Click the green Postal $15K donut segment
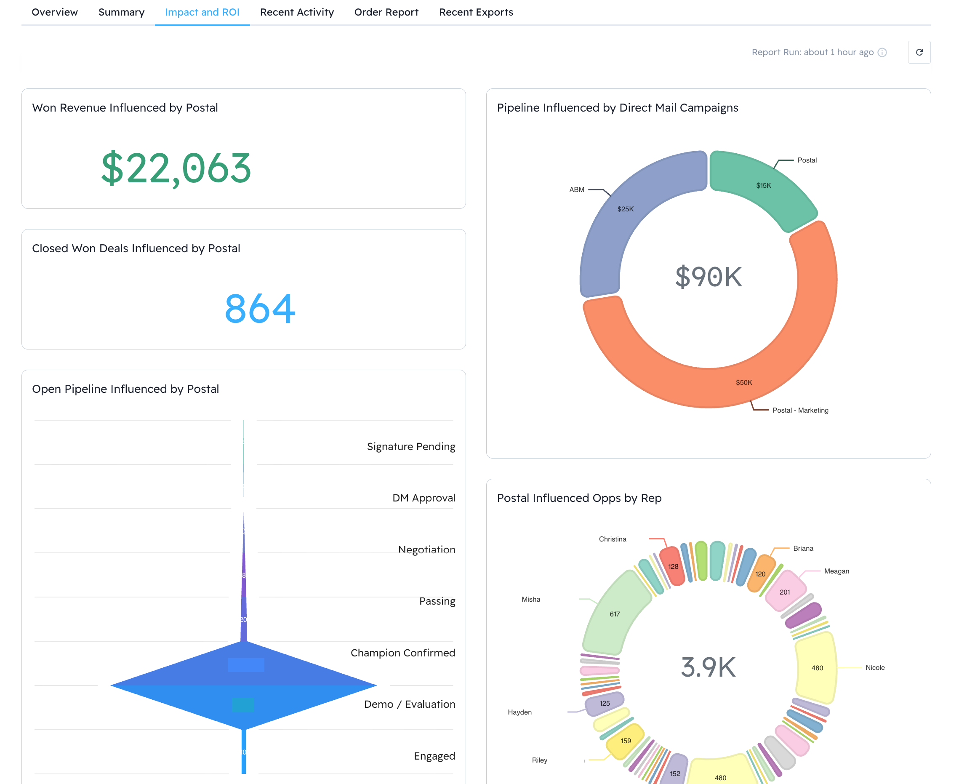Image resolution: width=959 pixels, height=784 pixels. click(763, 185)
